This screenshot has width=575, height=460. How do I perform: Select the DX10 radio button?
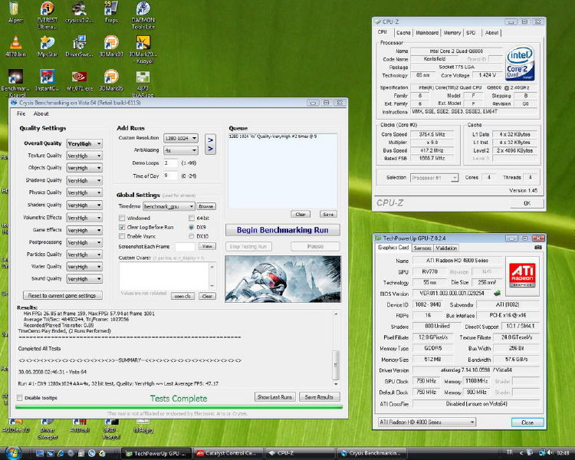click(192, 236)
